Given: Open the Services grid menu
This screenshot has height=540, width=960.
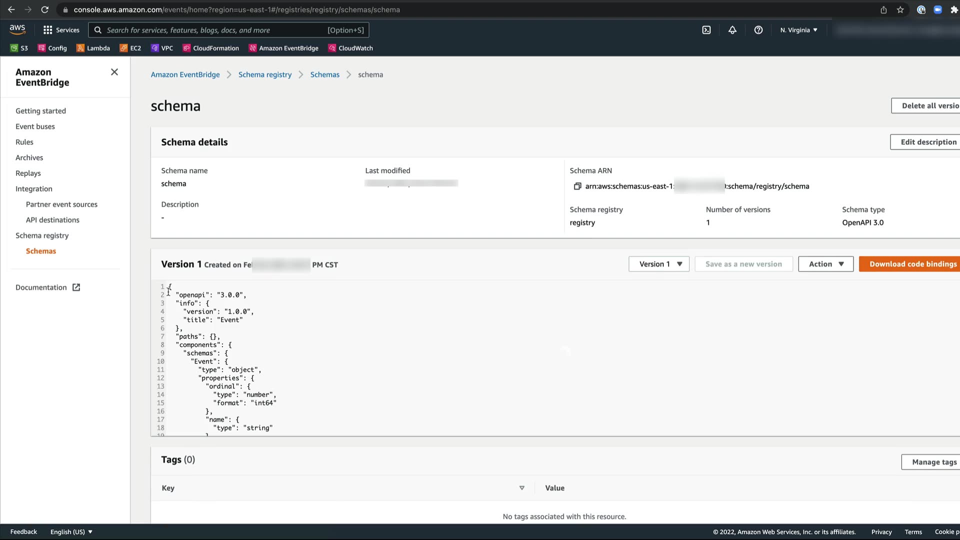Looking at the screenshot, I should click(61, 30).
